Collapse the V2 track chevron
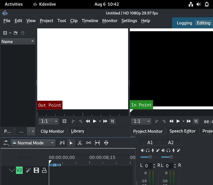 pos(12,170)
